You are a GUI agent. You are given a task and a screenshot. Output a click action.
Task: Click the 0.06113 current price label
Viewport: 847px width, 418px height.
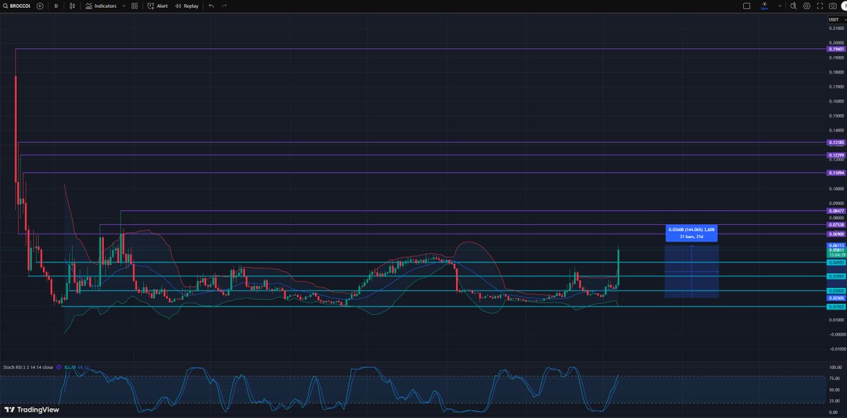click(x=835, y=245)
